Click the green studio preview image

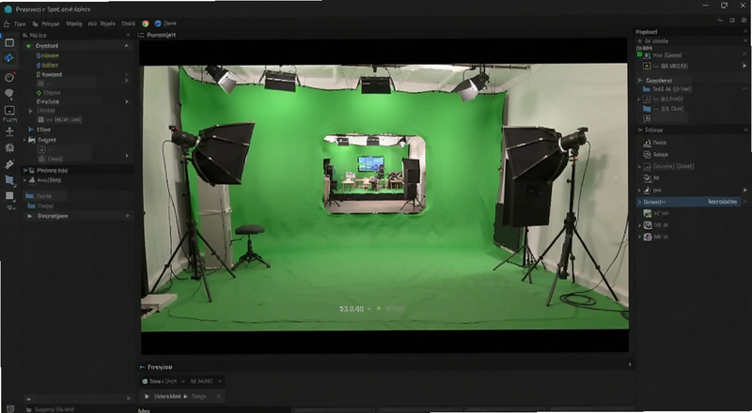(x=384, y=197)
